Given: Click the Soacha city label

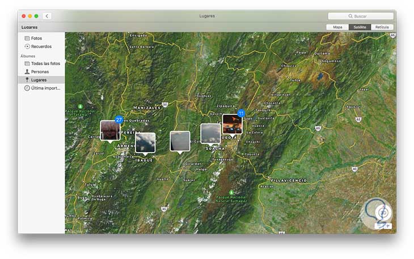Looking at the screenshot, I should click(x=215, y=148).
